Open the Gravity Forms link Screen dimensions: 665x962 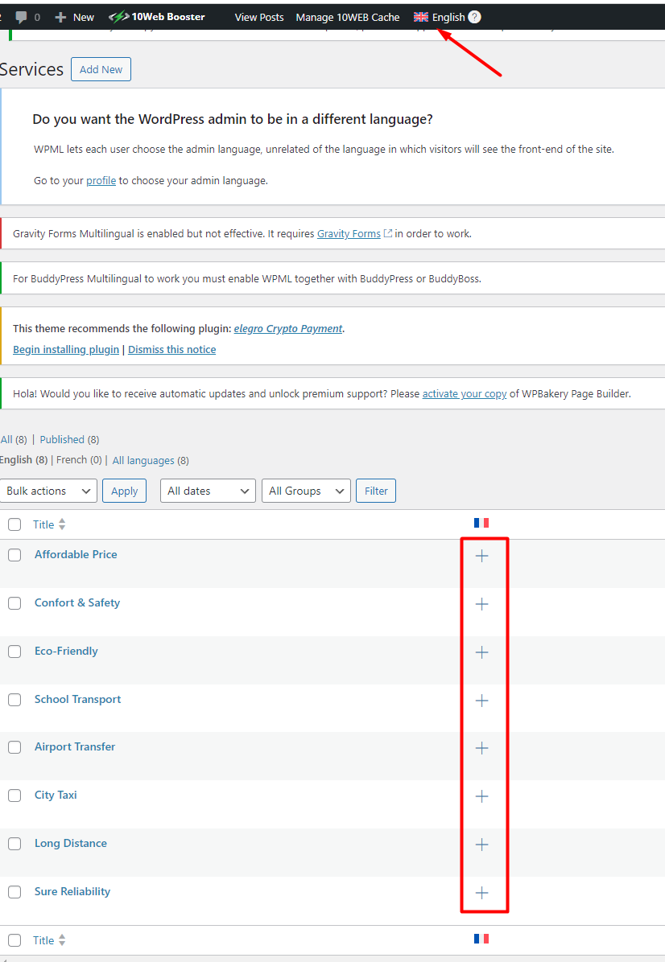pos(349,233)
